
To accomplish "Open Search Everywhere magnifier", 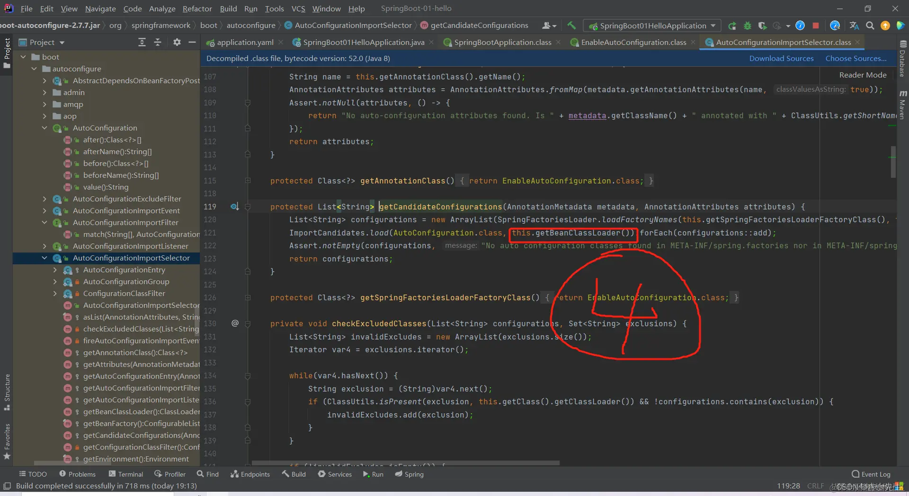I will click(870, 26).
